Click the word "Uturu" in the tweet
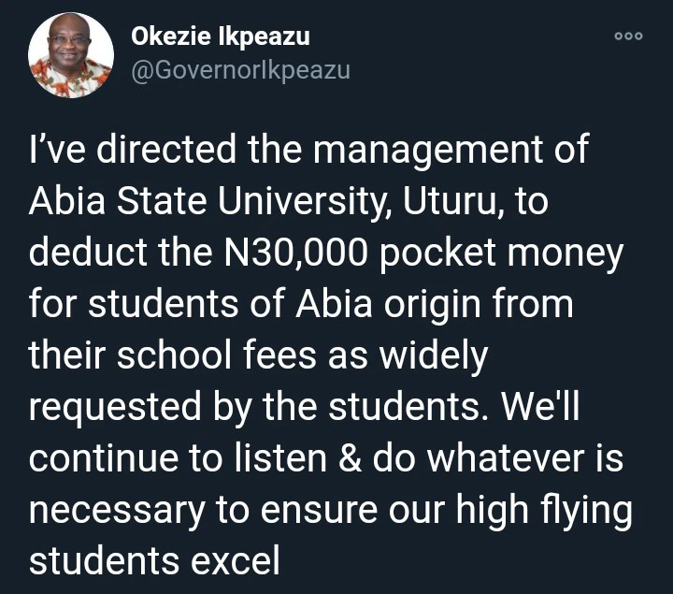 click(x=459, y=203)
